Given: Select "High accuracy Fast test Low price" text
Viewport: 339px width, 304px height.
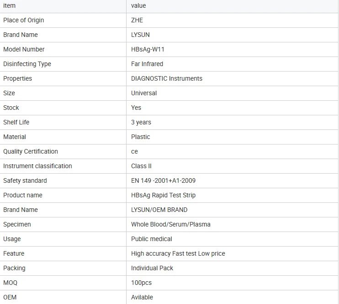Looking at the screenshot, I should coord(178,253).
